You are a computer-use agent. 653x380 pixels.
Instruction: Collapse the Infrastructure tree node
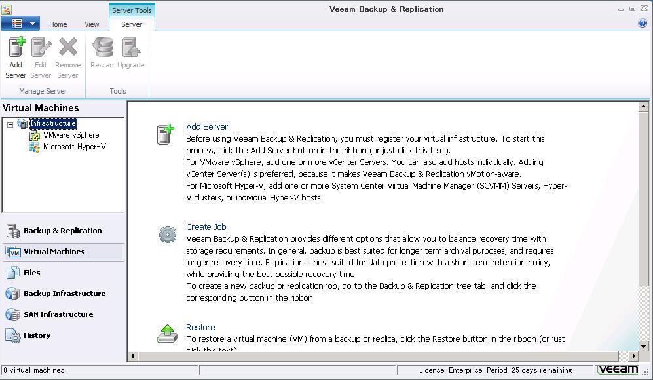click(x=10, y=124)
